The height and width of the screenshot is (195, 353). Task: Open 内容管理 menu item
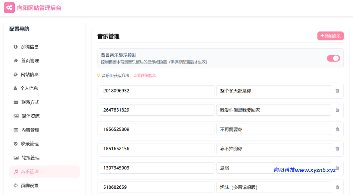(x=44, y=130)
